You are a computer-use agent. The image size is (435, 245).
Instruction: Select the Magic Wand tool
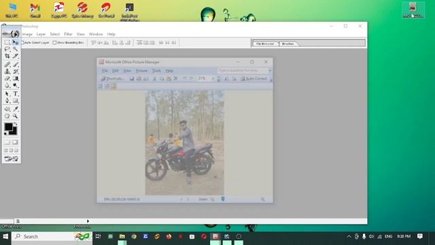pos(16,49)
